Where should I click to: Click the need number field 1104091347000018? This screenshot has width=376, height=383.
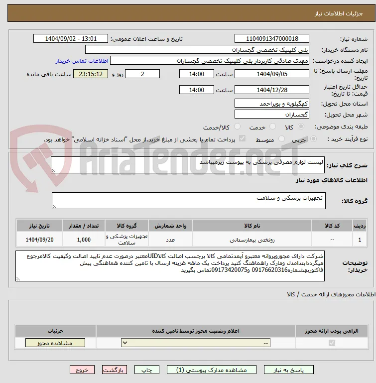point(272,38)
